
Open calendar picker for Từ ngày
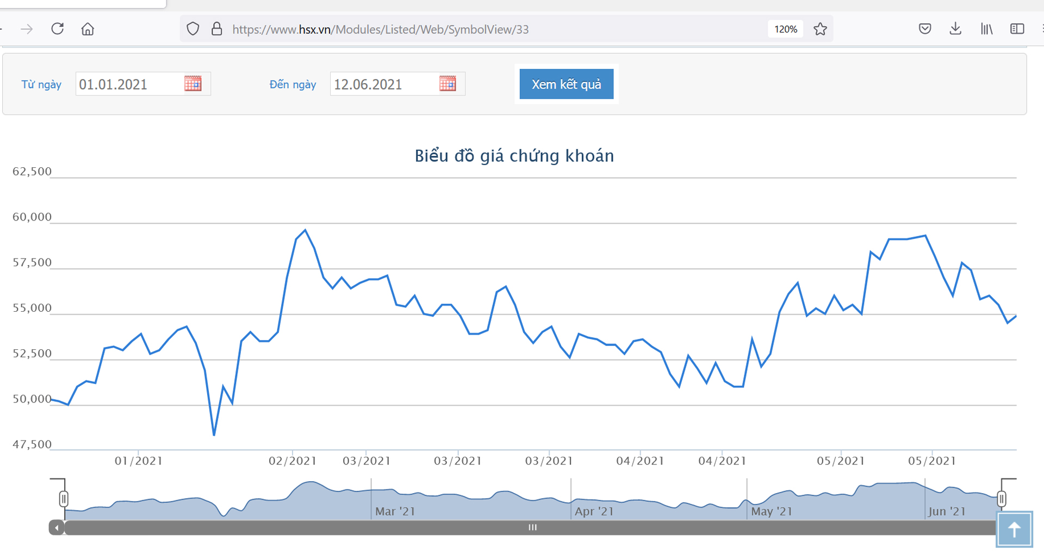pyautogui.click(x=193, y=84)
